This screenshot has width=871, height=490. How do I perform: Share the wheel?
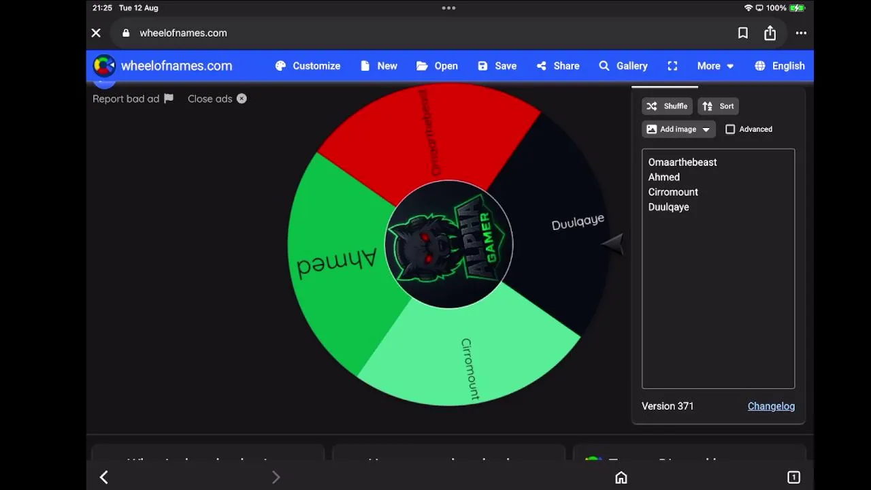click(x=558, y=66)
